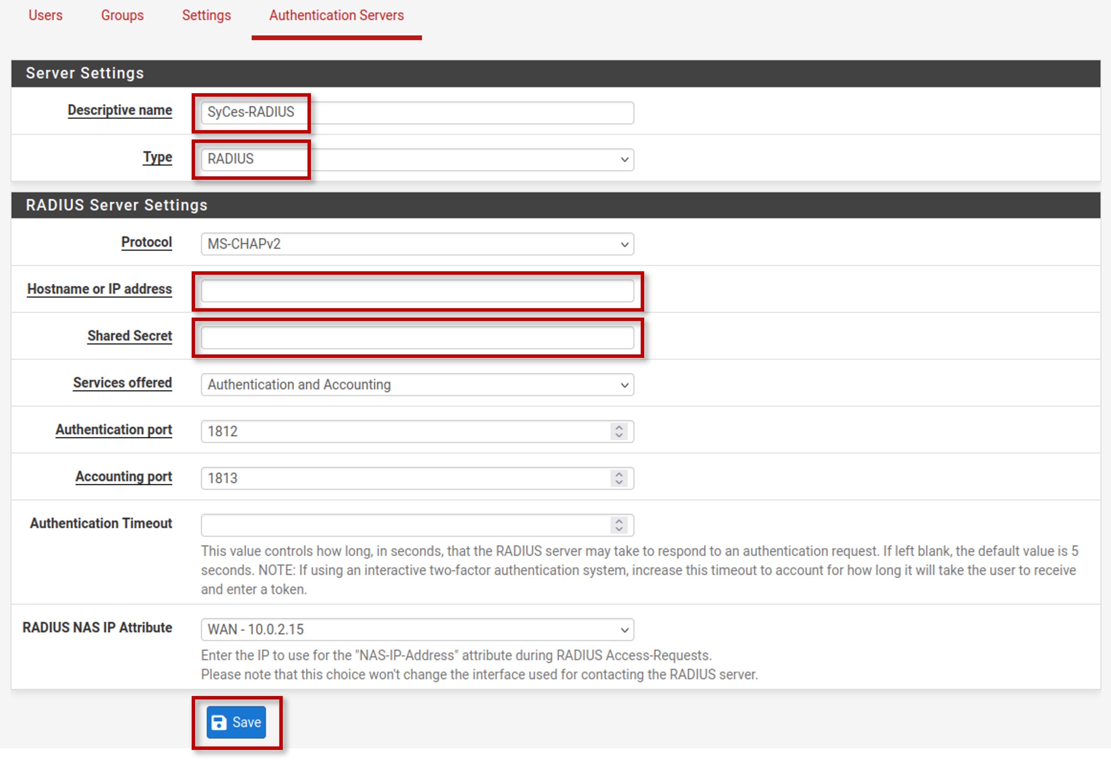Click the Protocol field label
1111x760 pixels.
click(x=147, y=242)
